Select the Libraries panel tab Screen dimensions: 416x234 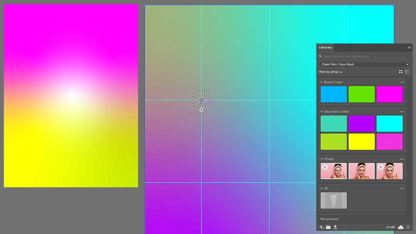click(x=325, y=48)
